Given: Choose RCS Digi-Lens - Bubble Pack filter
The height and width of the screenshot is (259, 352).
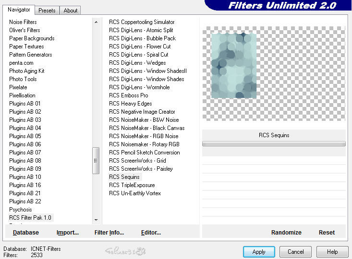Looking at the screenshot, I should (142, 38).
